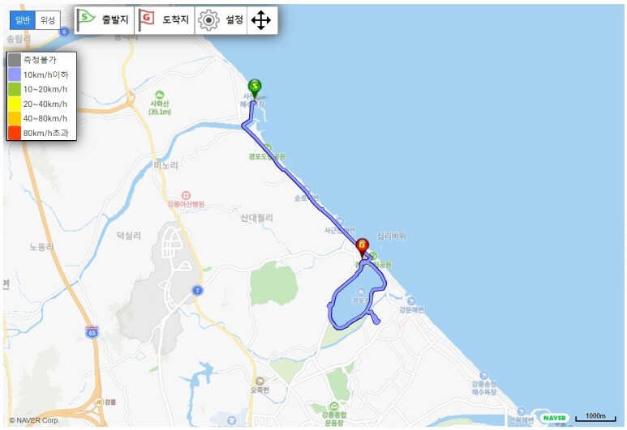The height and width of the screenshot is (430, 627).
Task: Click the yellow 20~40km/h legend swatch
Action: coord(15,104)
